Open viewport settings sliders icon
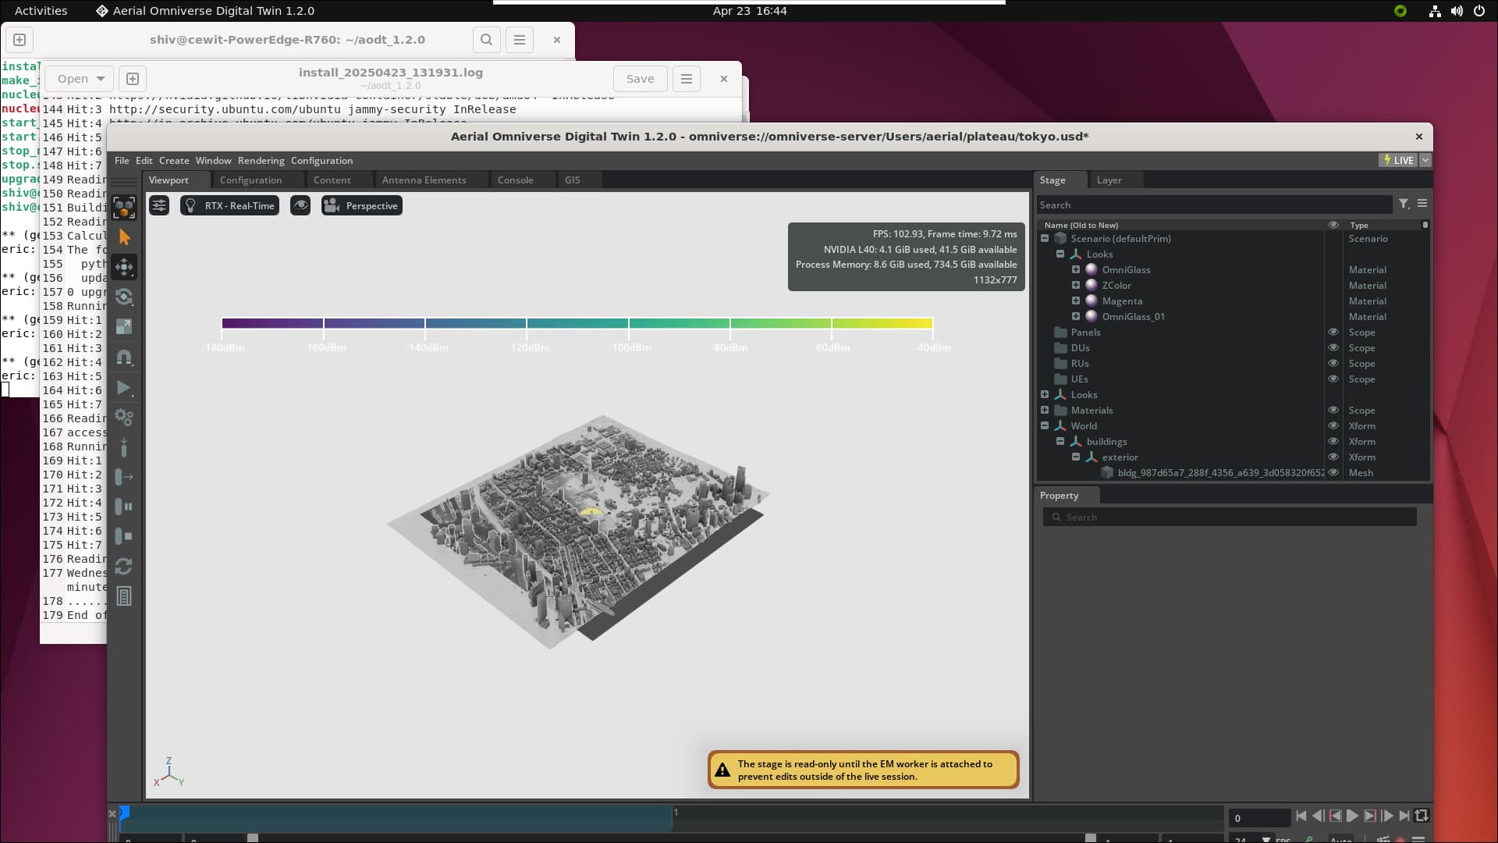Image resolution: width=1498 pixels, height=843 pixels. 159,206
